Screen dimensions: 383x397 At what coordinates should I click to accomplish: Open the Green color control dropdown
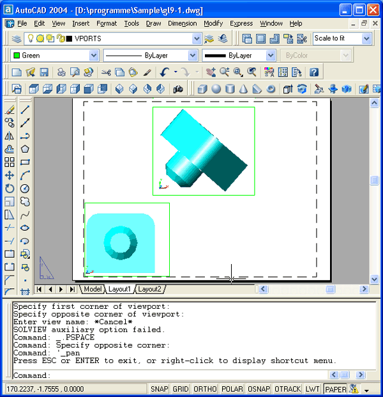click(x=94, y=56)
